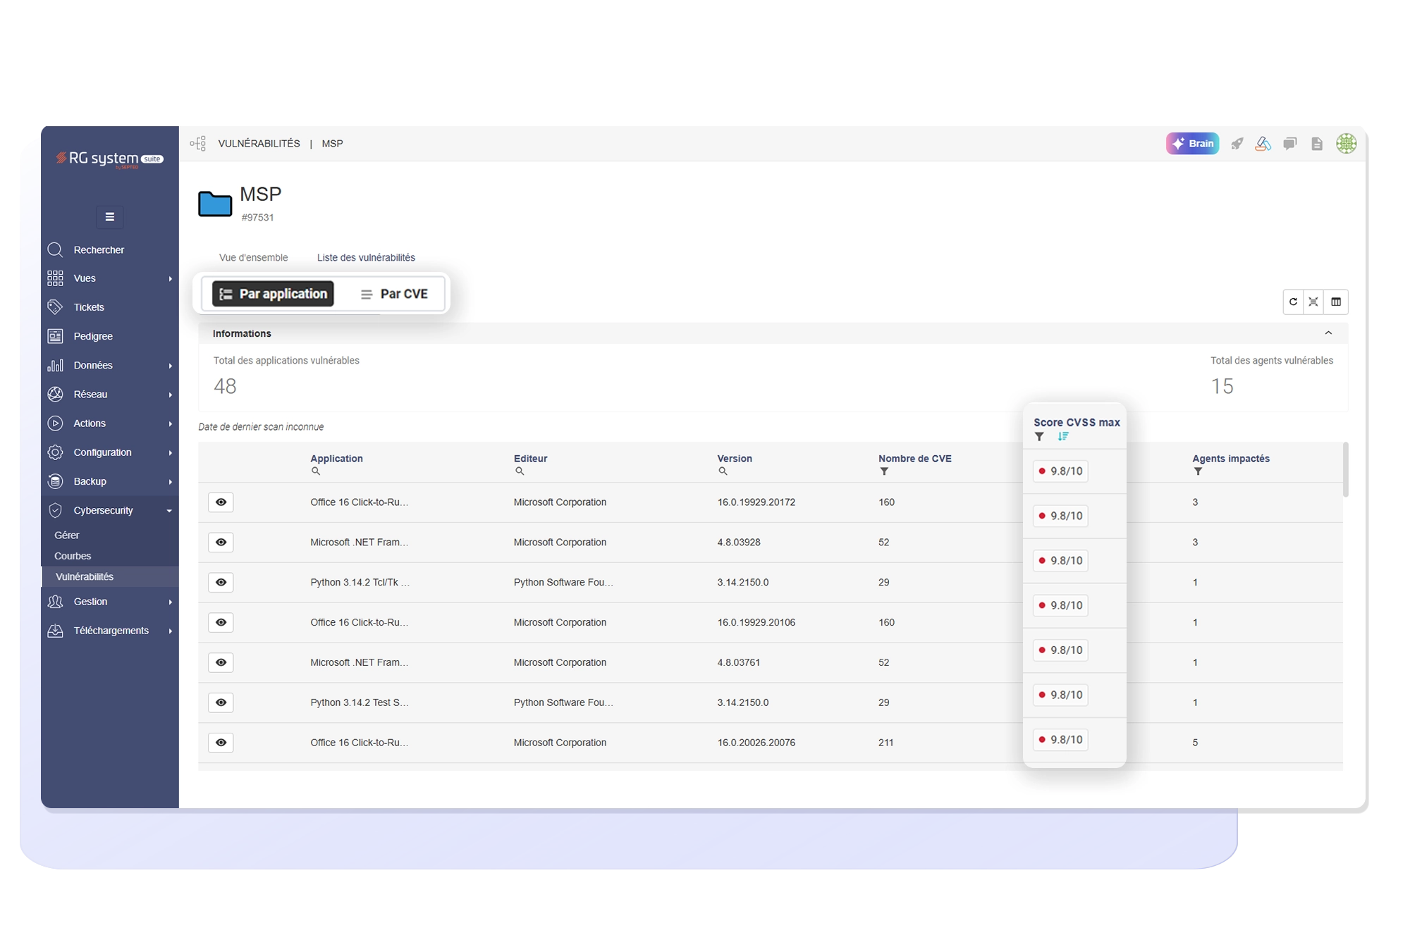Expand the Backup submenu arrow
The height and width of the screenshot is (935, 1410).
[x=170, y=482]
